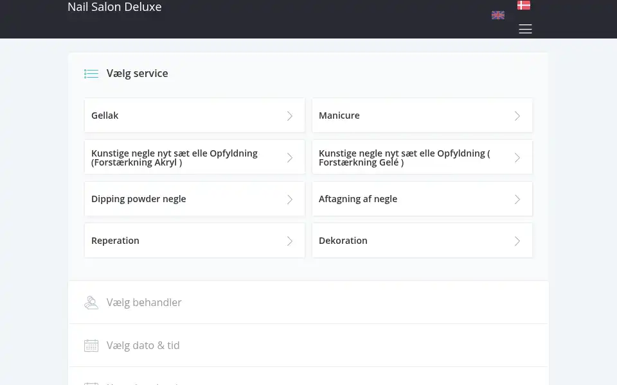Click chevron on Aftagning af negle card

(517, 199)
